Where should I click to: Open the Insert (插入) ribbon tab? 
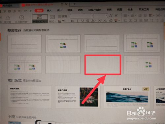(49, 11)
